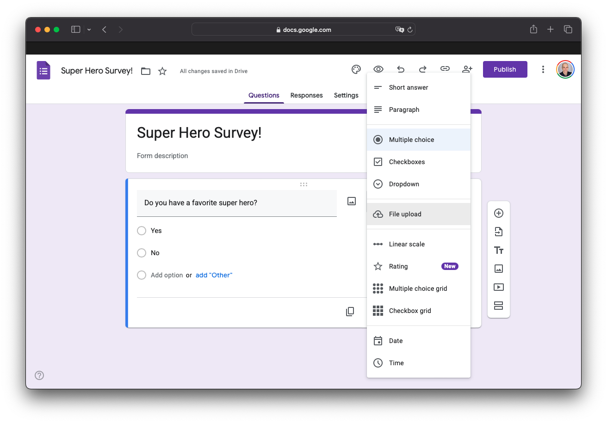
Task: Select the Yes radio button
Action: 142,231
